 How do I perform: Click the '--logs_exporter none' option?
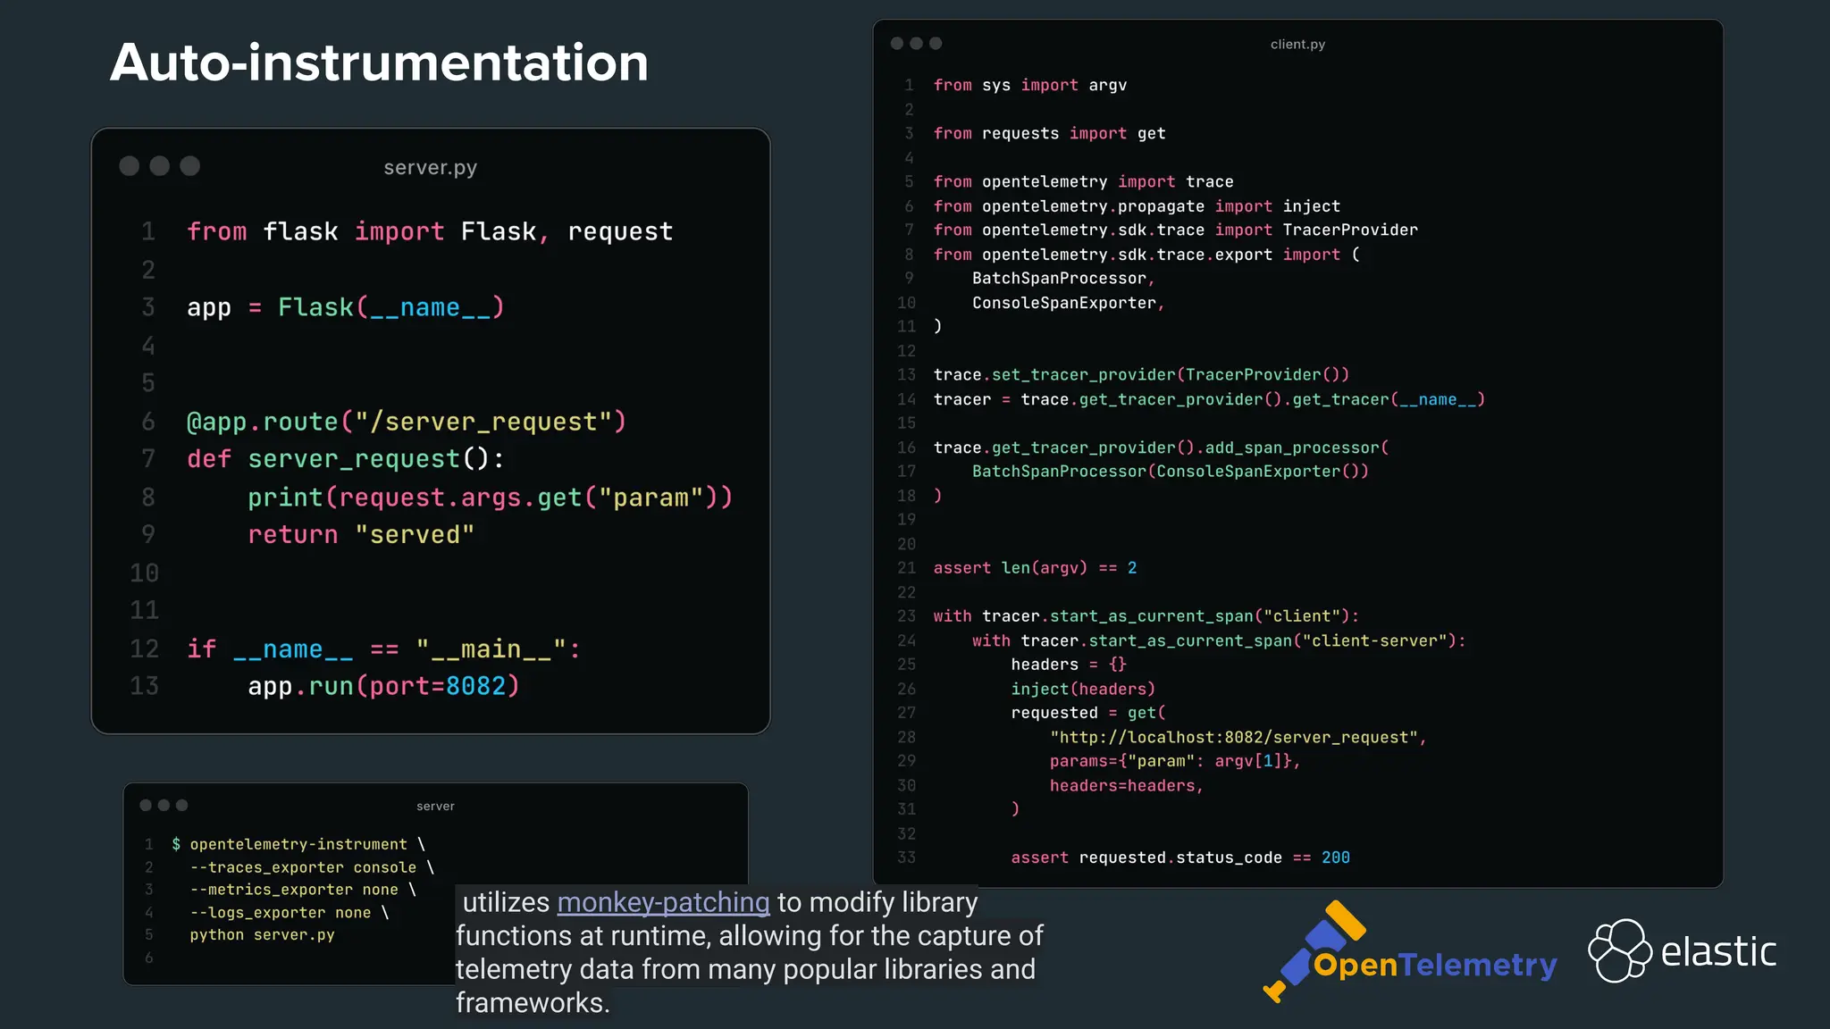pyautogui.click(x=290, y=913)
